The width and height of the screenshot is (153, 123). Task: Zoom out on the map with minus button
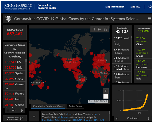point(106,96)
